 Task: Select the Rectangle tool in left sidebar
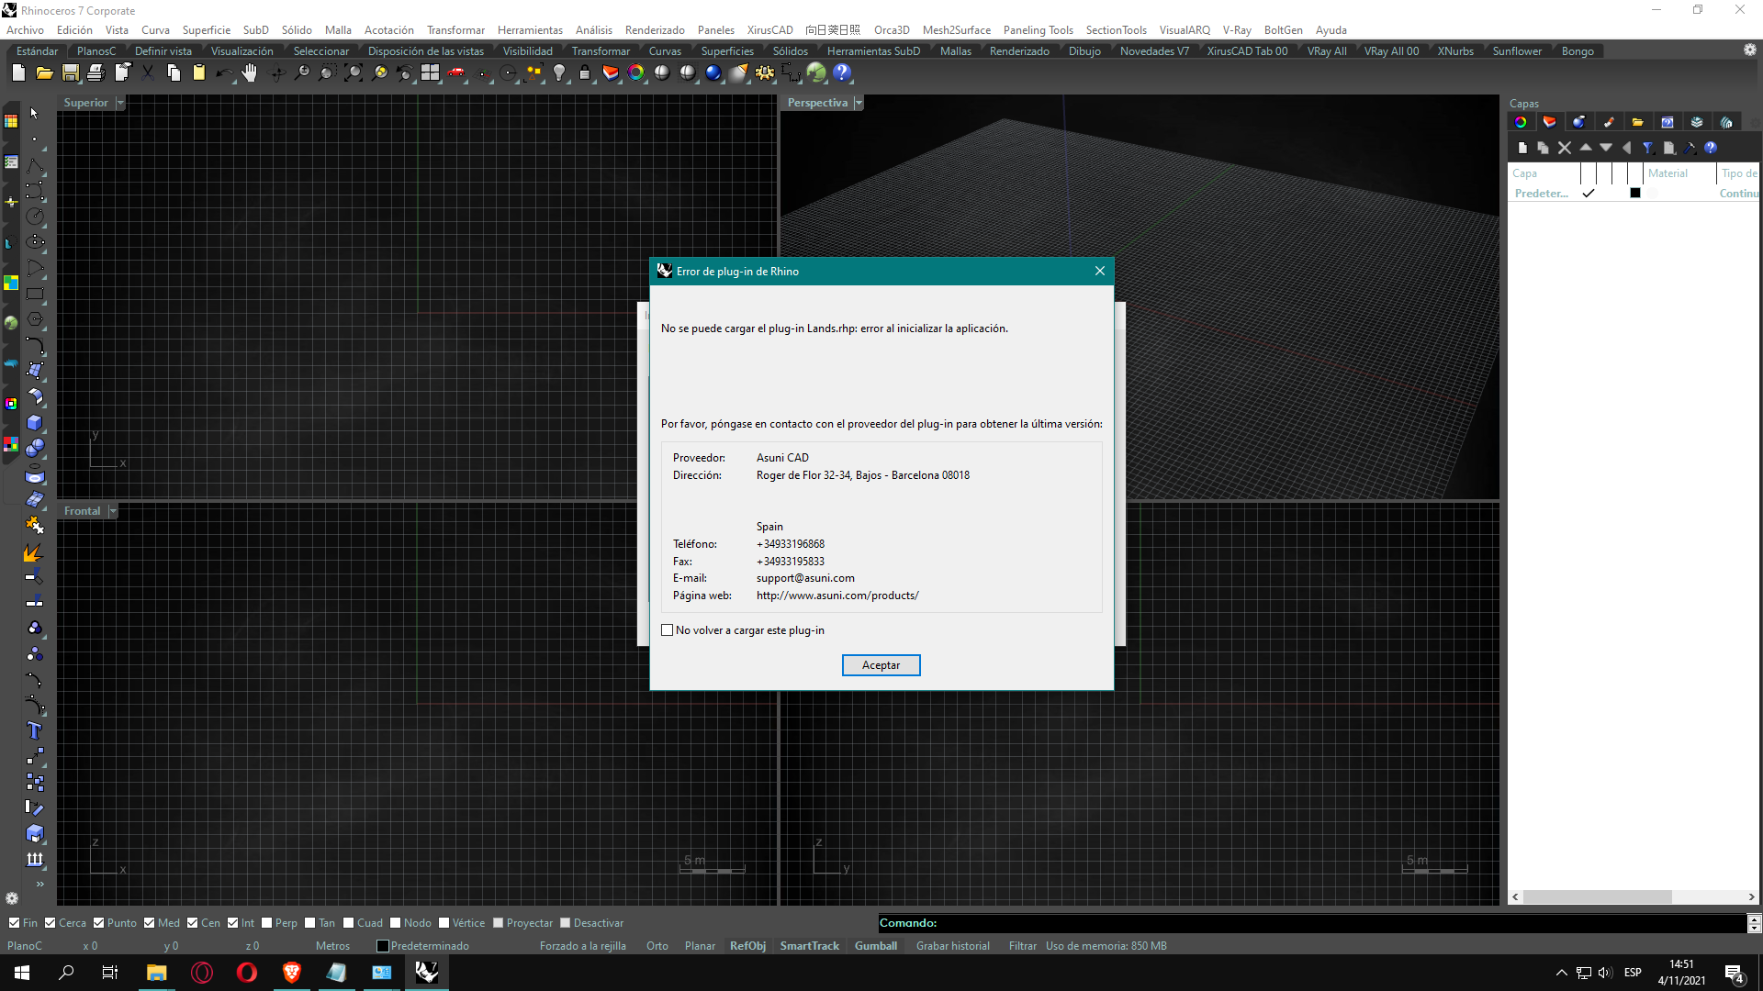tap(35, 295)
